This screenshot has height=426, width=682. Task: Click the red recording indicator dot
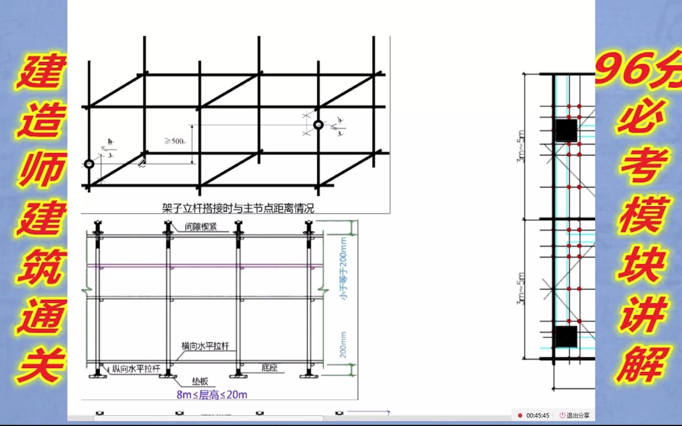520,415
